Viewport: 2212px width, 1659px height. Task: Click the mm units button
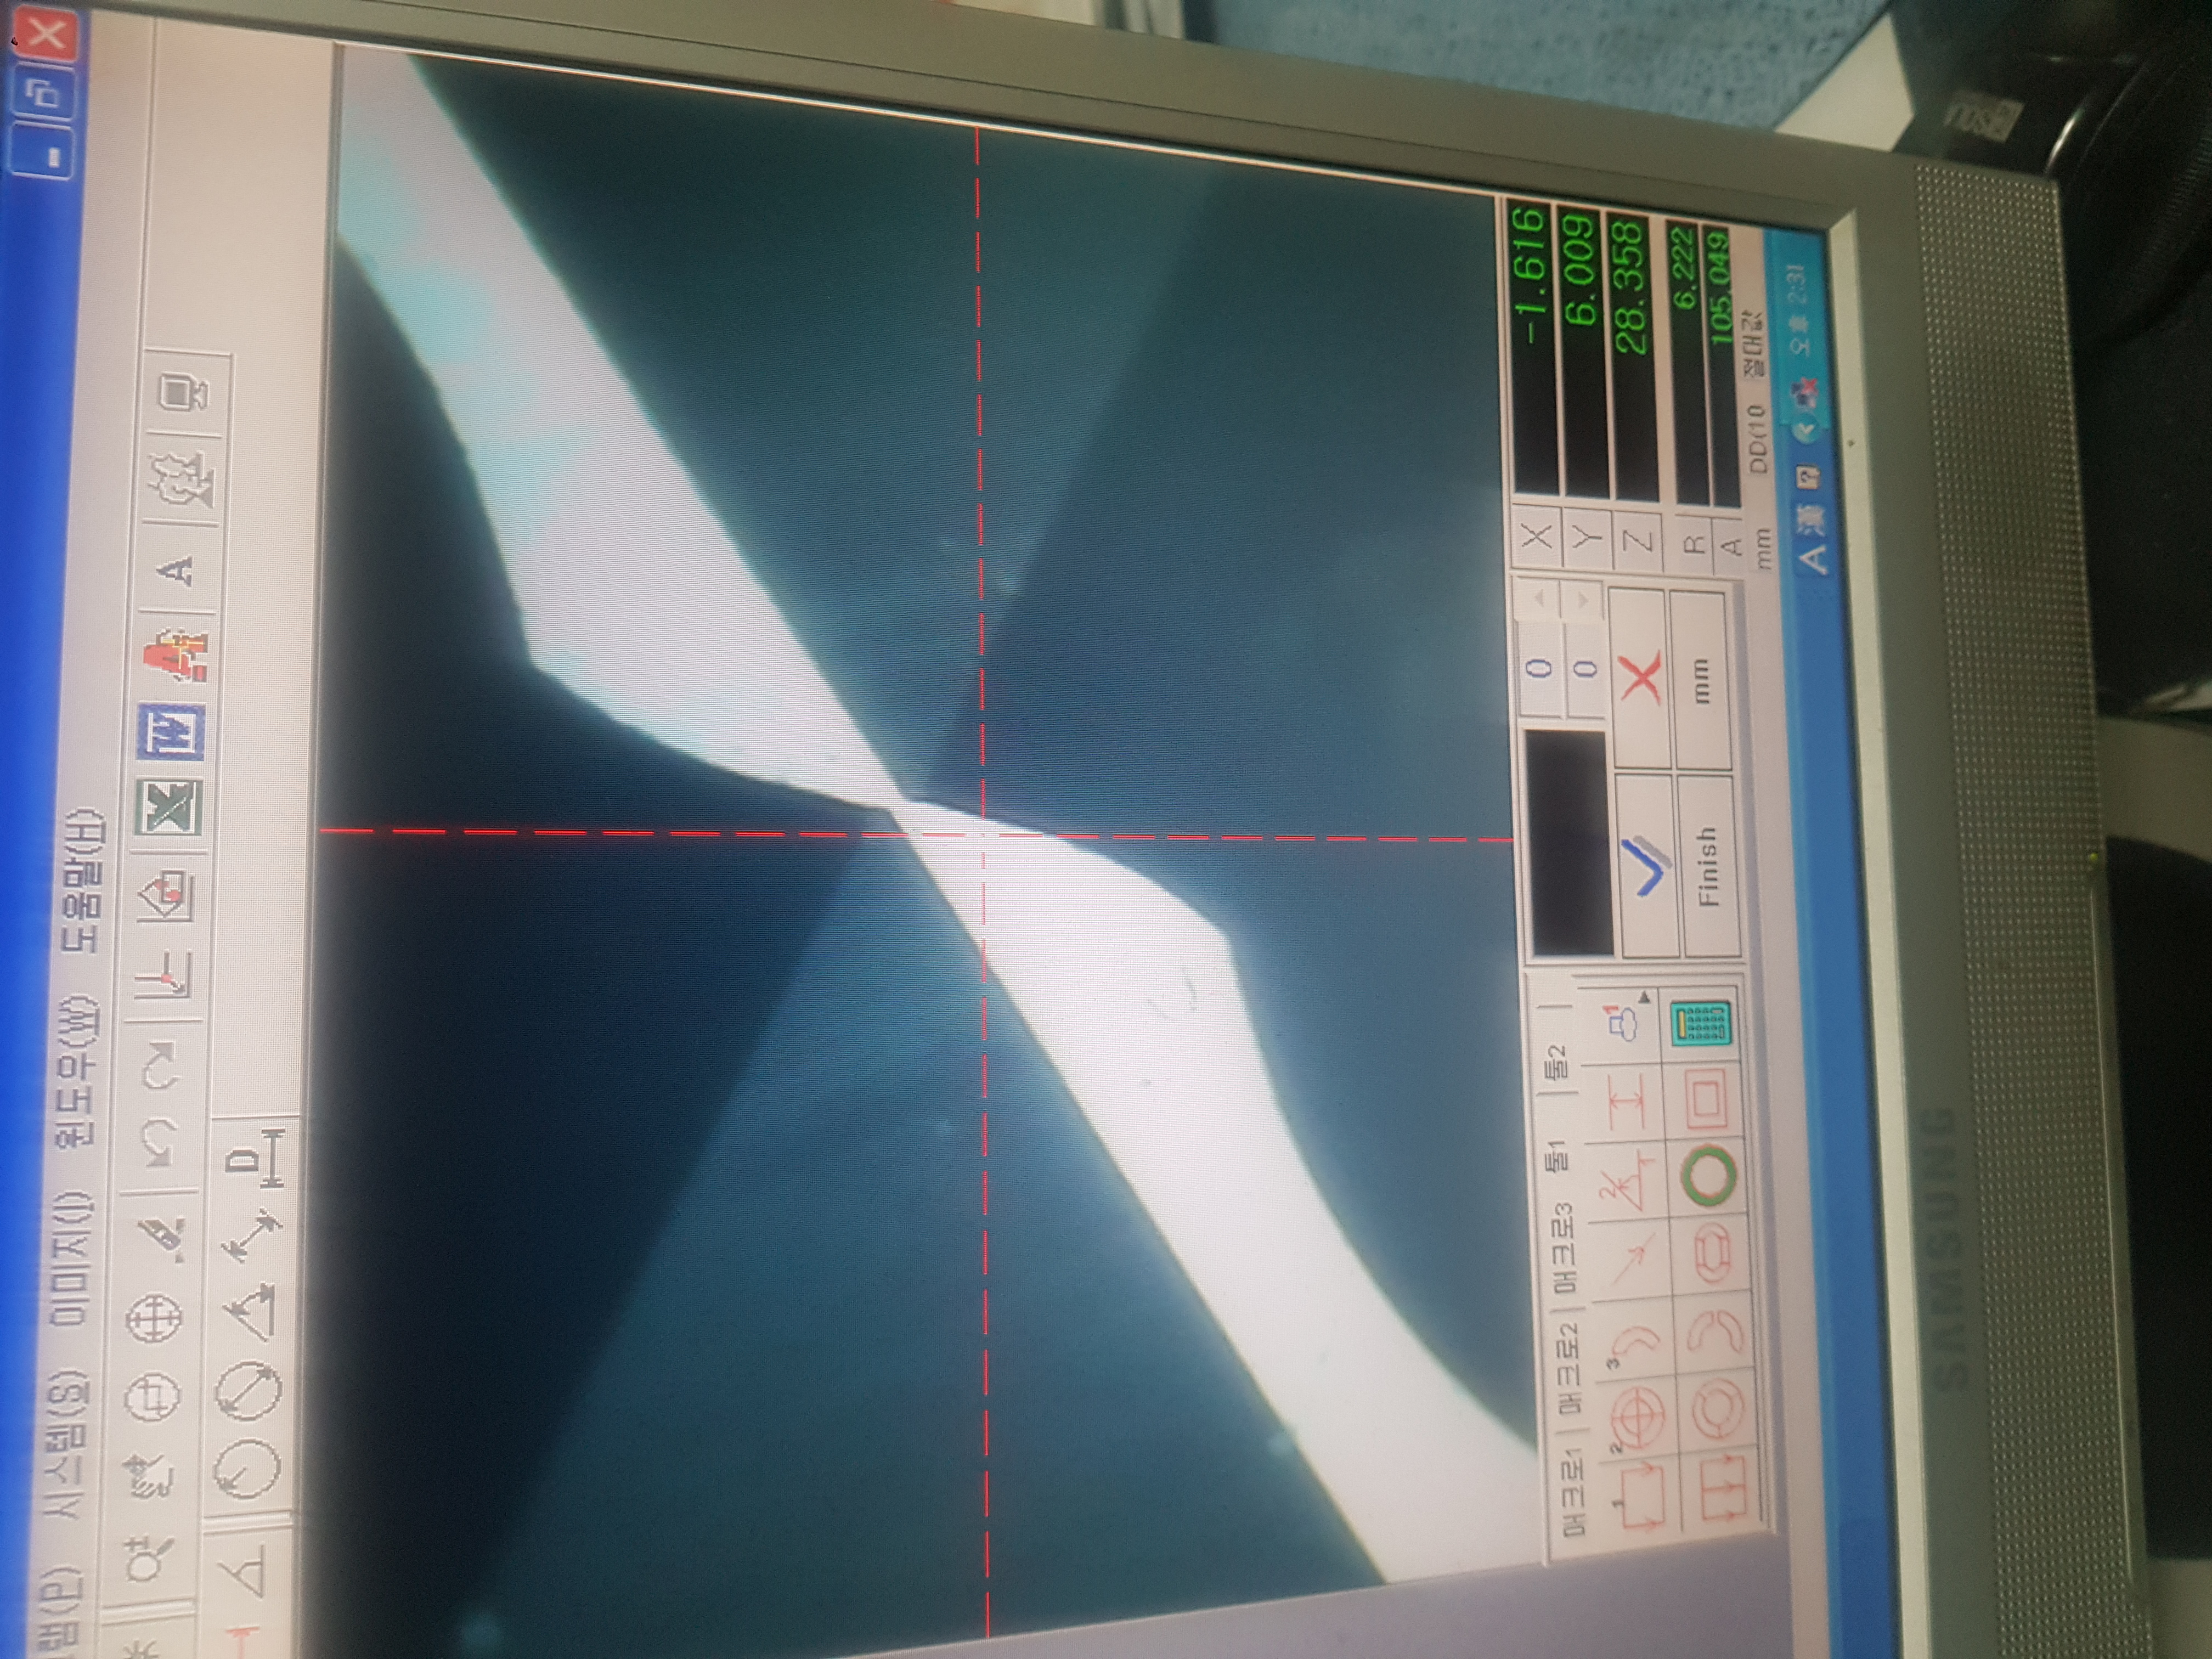[1702, 680]
